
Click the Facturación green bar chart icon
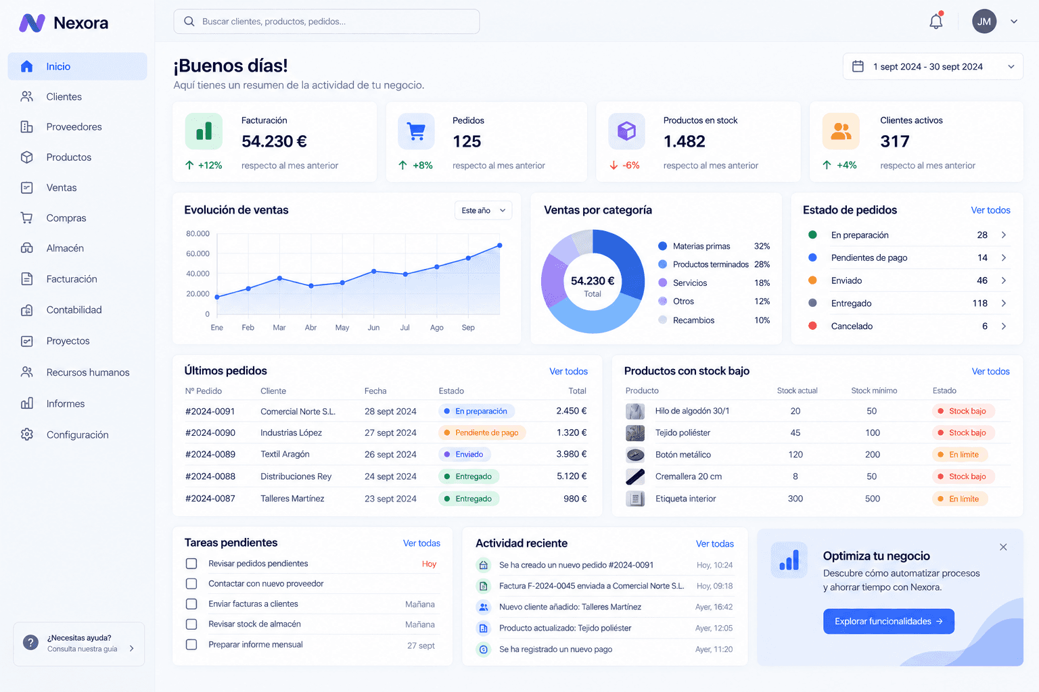(204, 131)
